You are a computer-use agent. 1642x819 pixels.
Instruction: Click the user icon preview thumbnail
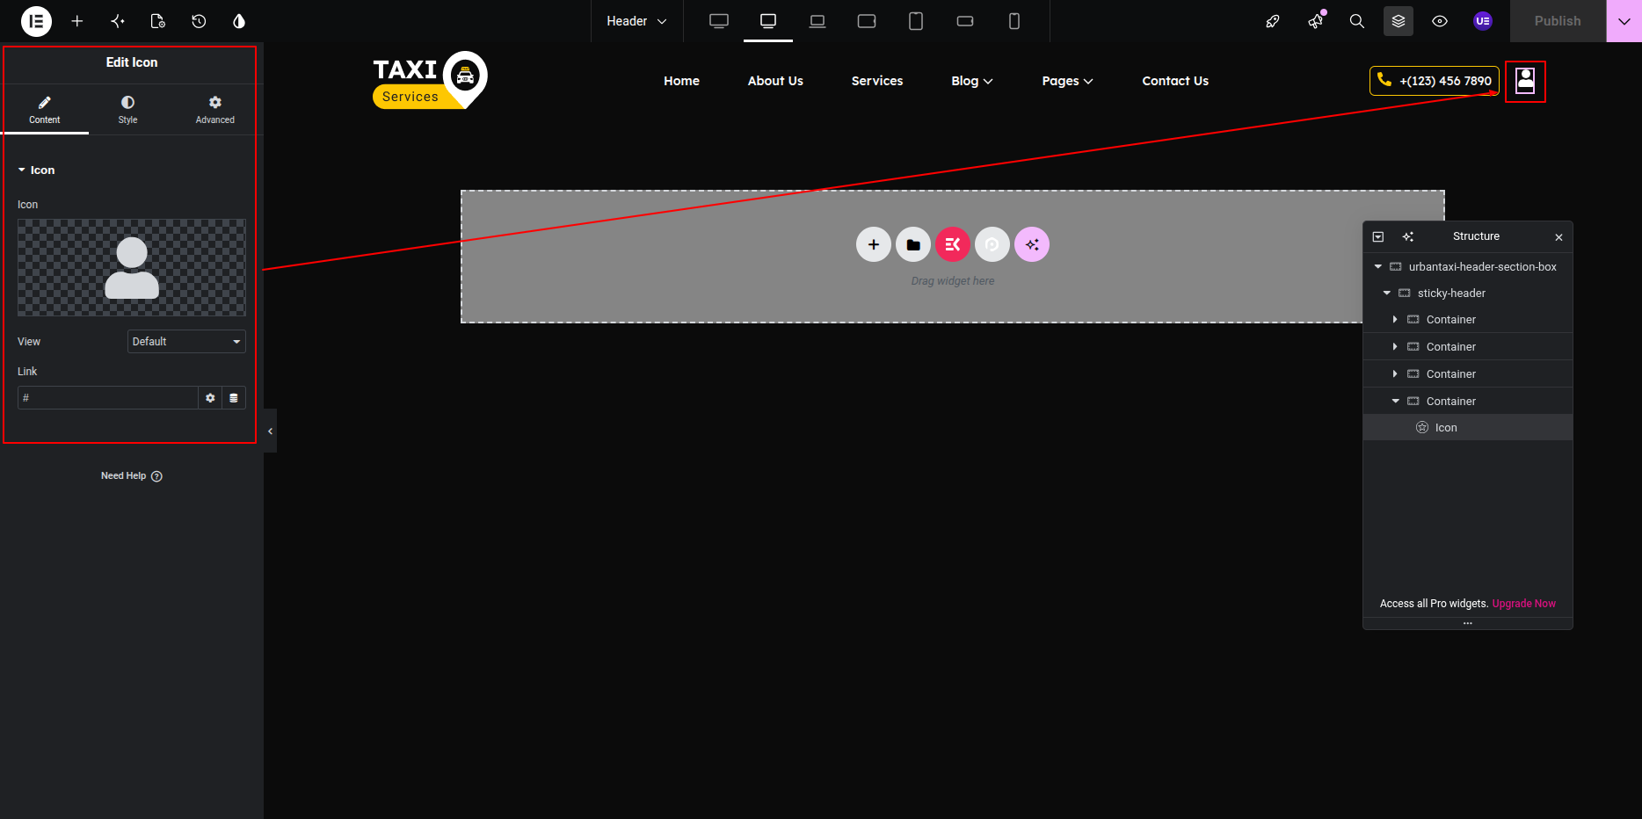click(132, 268)
